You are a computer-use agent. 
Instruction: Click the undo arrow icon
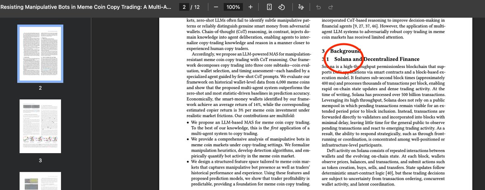[x=318, y=7]
